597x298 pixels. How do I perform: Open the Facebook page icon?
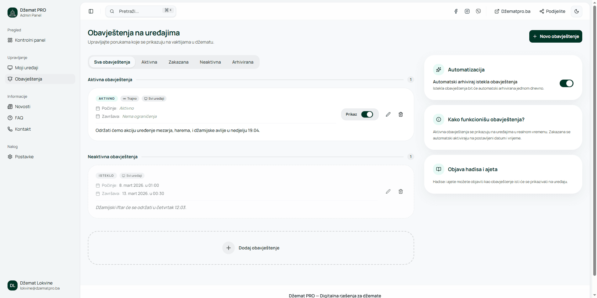pyautogui.click(x=456, y=11)
